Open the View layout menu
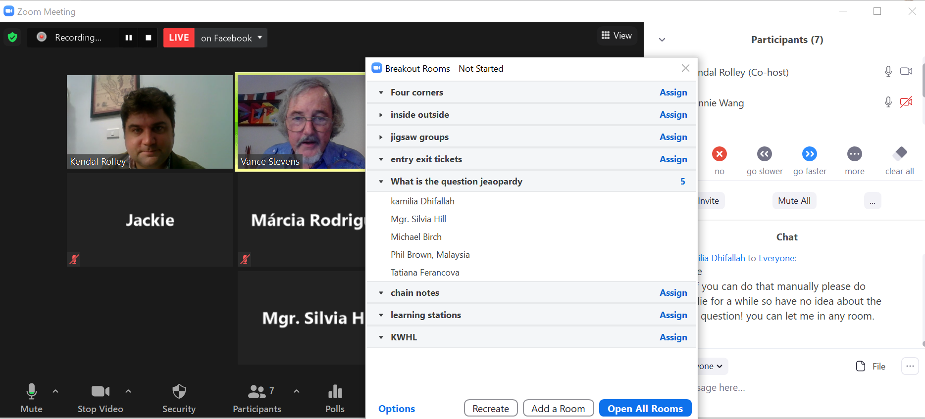 [616, 36]
